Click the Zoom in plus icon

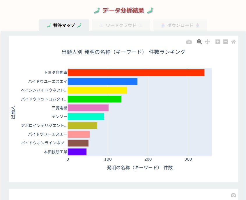218,42
